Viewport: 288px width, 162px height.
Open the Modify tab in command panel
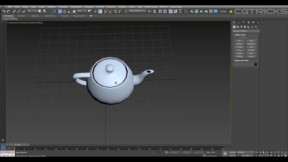239,22
